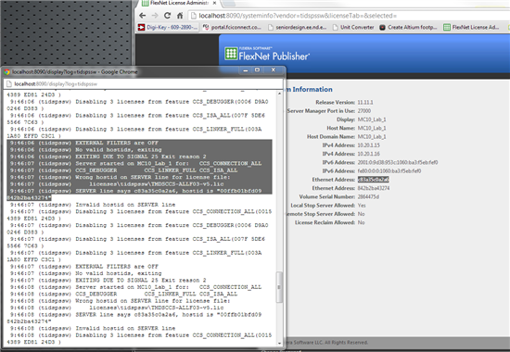510x352 pixels.
Task: Click the log scrollbar down arrow
Action: pyautogui.click(x=279, y=343)
